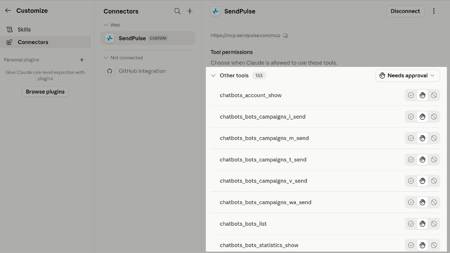Click the chatbots_bots_campaigns_t_send tool name

(263, 160)
